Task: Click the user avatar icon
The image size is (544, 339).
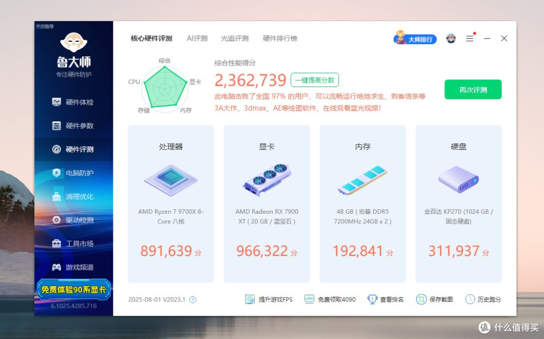Action: point(451,38)
